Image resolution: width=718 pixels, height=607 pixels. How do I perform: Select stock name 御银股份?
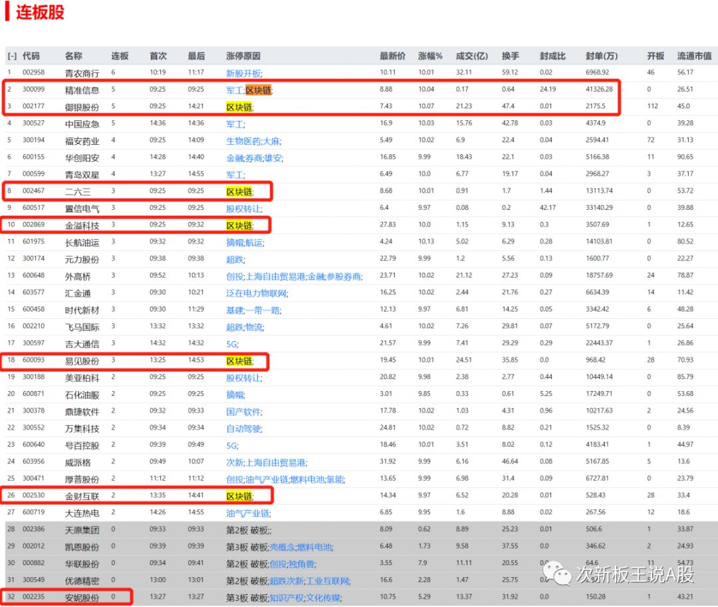tap(82, 107)
